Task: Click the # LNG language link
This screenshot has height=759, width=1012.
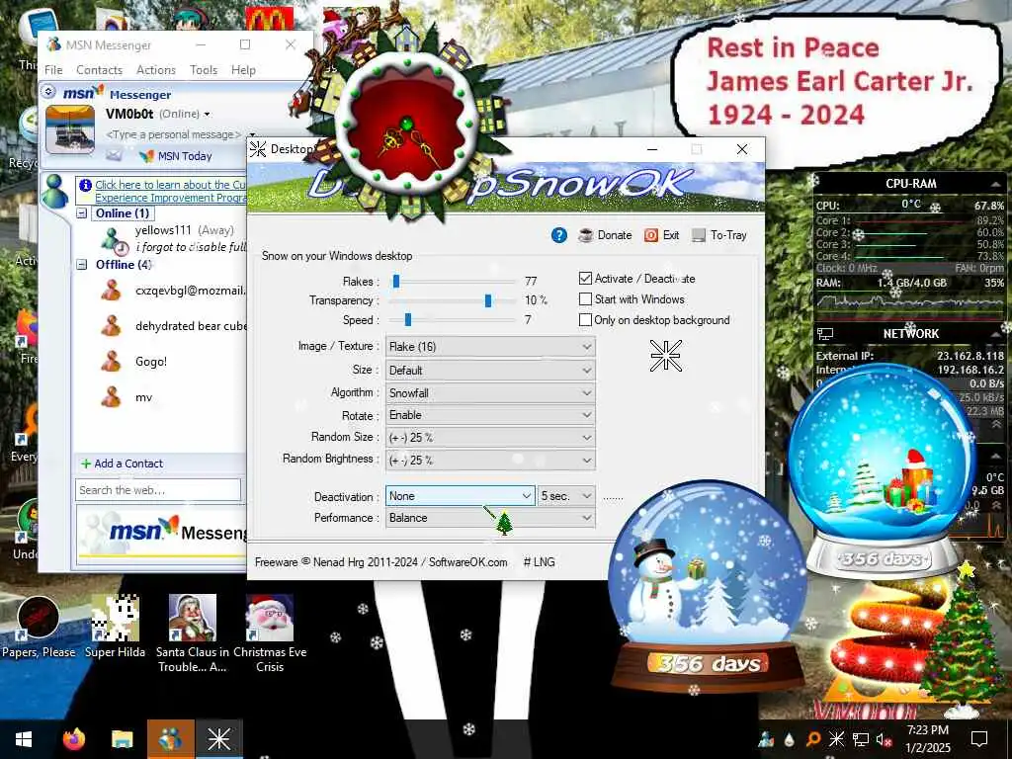Action: [x=539, y=562]
